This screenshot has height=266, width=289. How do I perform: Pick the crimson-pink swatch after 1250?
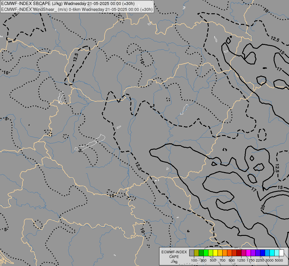[x=244, y=253]
